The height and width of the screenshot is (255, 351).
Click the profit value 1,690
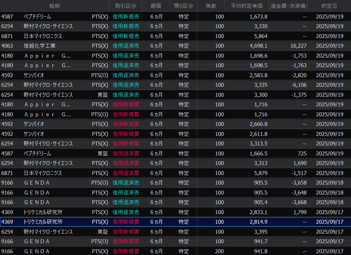[x=300, y=163]
